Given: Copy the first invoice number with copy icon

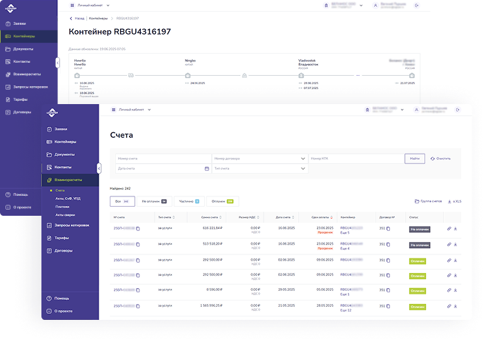Looking at the screenshot, I should click(138, 228).
